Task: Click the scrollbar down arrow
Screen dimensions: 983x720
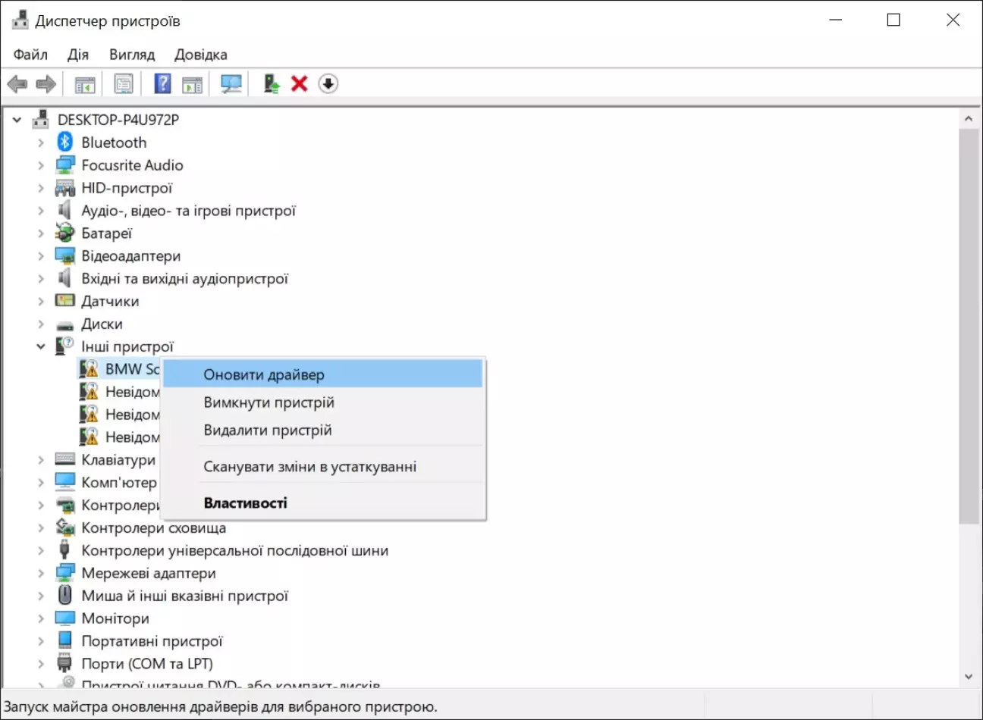Action: 968,676
